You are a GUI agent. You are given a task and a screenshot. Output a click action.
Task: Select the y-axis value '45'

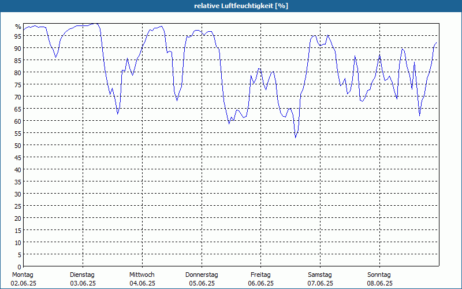pos(18,158)
